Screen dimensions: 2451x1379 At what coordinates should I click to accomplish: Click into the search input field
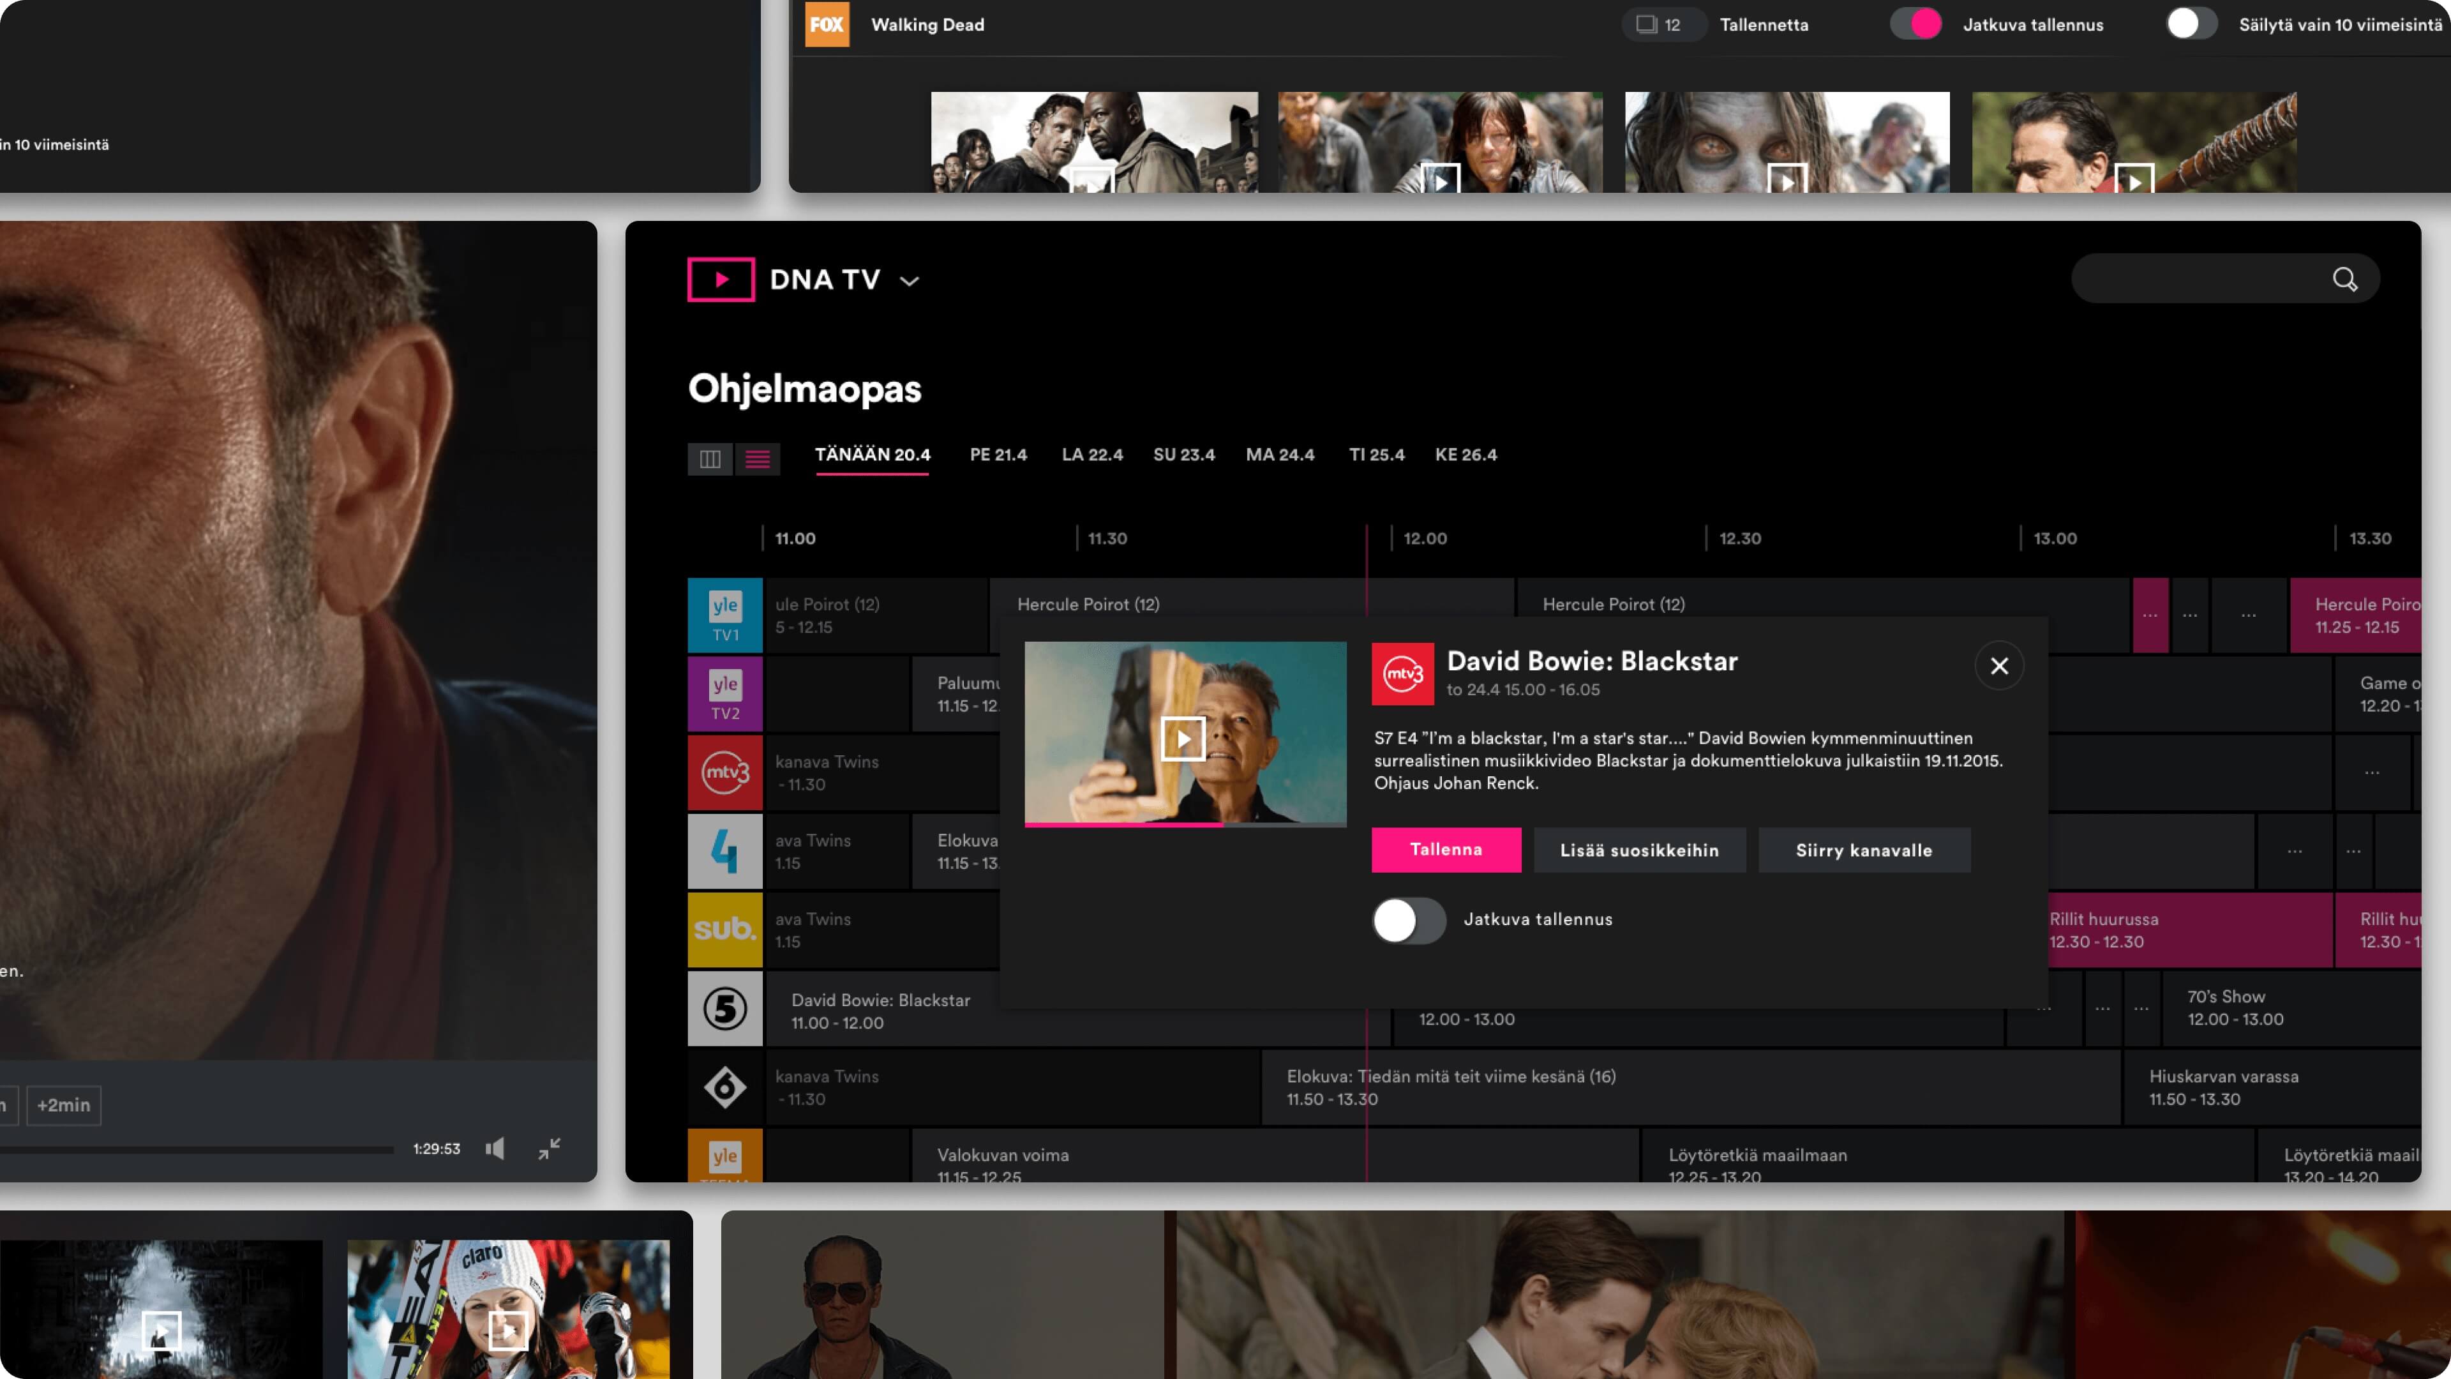[2224, 279]
